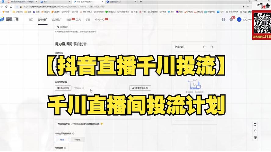
Task: Click the help question-mark icon
Action: (x=223, y=19)
